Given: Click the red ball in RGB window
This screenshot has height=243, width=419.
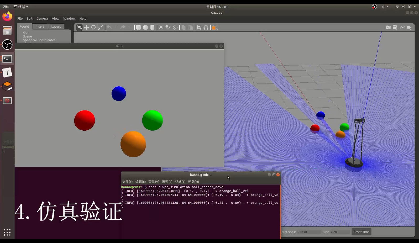Looking at the screenshot, I should [85, 120].
